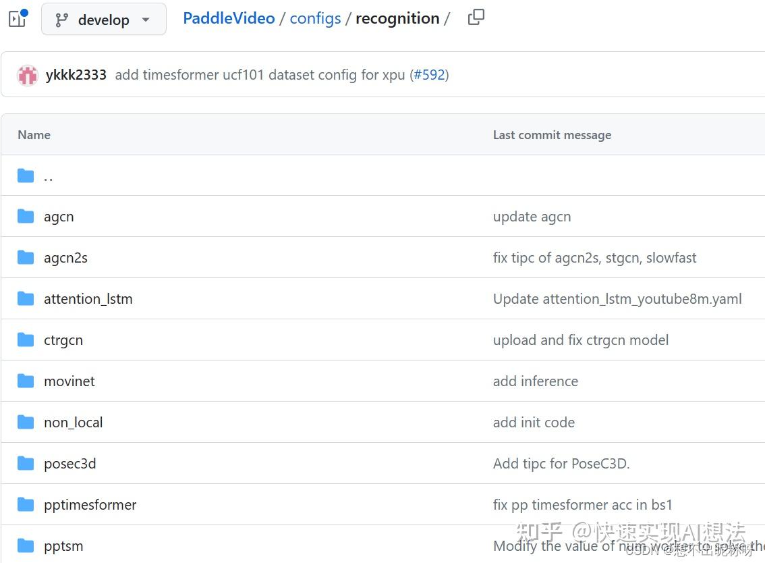Image resolution: width=765 pixels, height=563 pixels.
Task: Open the PaddleVideo breadcrumb link
Action: 229,18
